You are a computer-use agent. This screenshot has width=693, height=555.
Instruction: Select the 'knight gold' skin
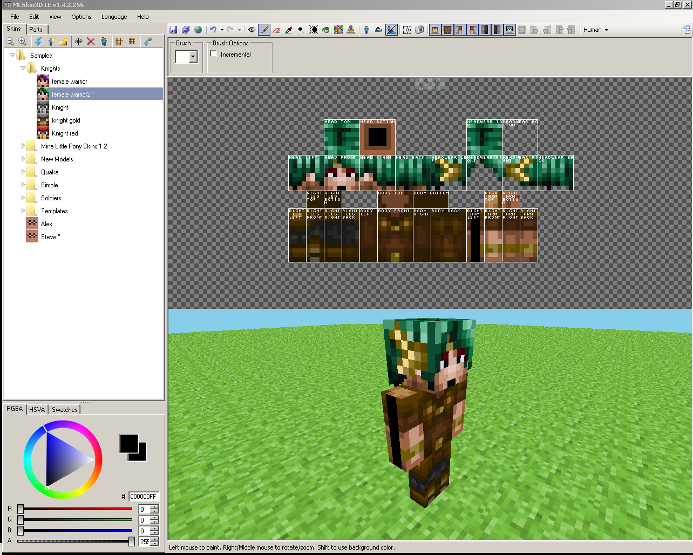click(66, 120)
